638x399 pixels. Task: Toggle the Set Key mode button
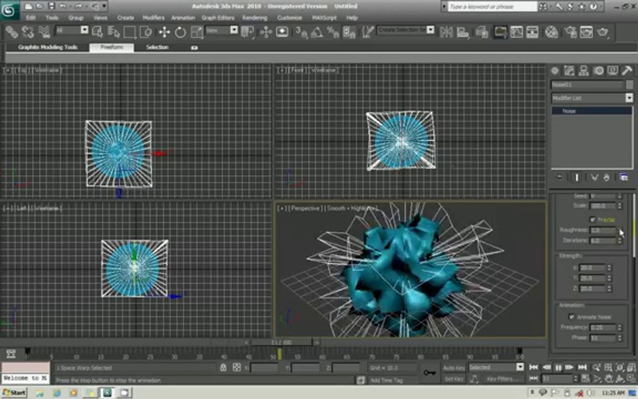454,379
